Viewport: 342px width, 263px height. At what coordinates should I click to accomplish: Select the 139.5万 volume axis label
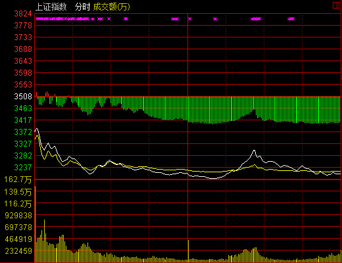coord(18,192)
